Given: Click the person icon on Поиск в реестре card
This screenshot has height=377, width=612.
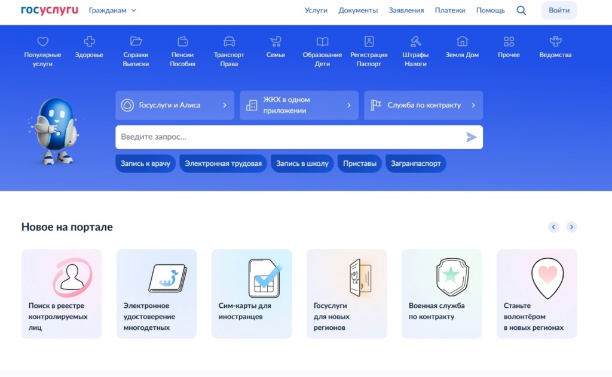Looking at the screenshot, I should pyautogui.click(x=72, y=277).
